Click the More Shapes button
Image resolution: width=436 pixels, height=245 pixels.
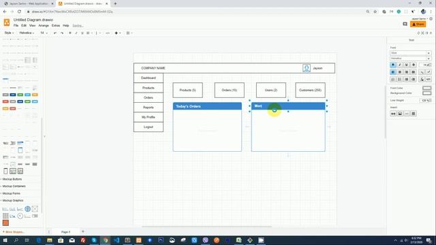pos(14,231)
